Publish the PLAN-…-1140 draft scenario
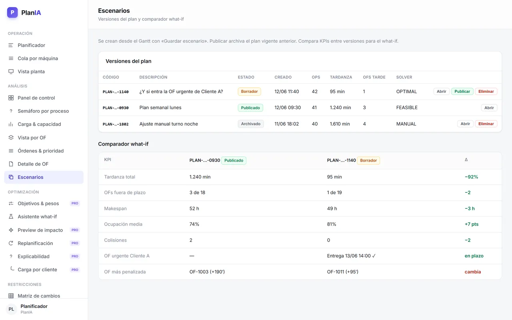 462,92
